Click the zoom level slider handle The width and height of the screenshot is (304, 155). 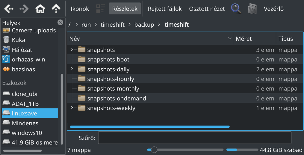click(x=154, y=150)
